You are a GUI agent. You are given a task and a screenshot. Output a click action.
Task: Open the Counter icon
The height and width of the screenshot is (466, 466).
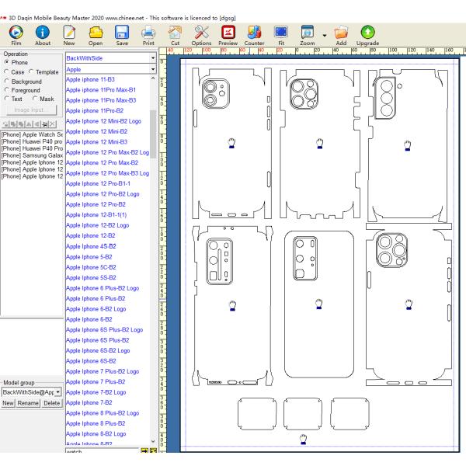(254, 30)
